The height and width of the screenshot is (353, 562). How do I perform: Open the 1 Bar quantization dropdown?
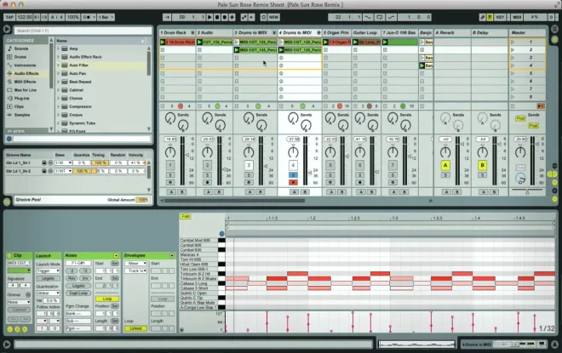coord(106,17)
